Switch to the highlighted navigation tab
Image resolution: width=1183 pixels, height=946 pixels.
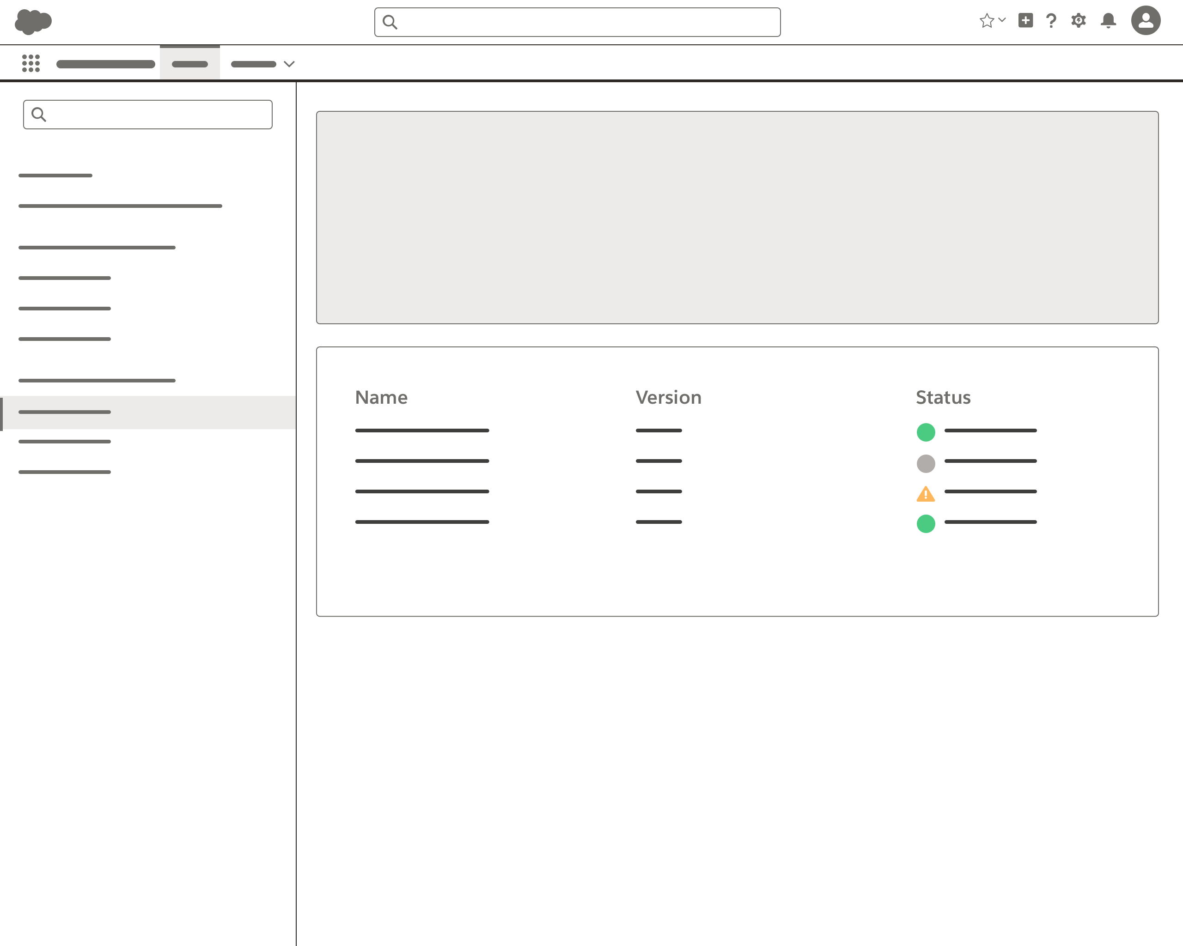(189, 63)
